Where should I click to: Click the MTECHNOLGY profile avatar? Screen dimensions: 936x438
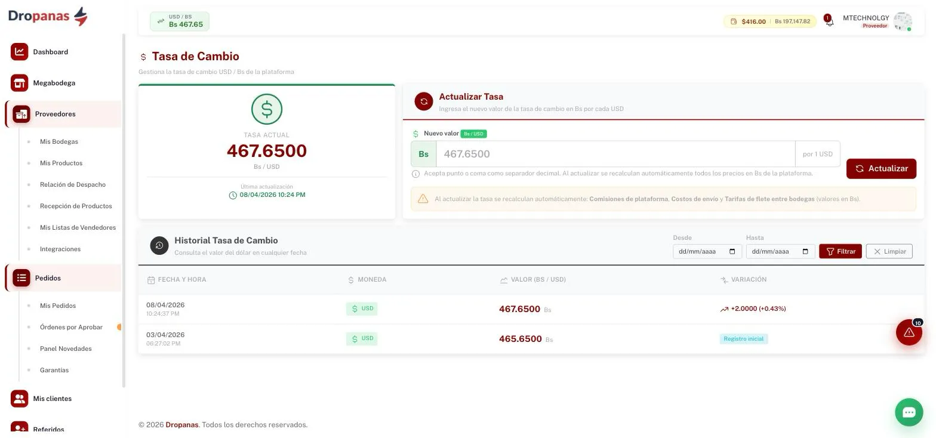click(903, 21)
